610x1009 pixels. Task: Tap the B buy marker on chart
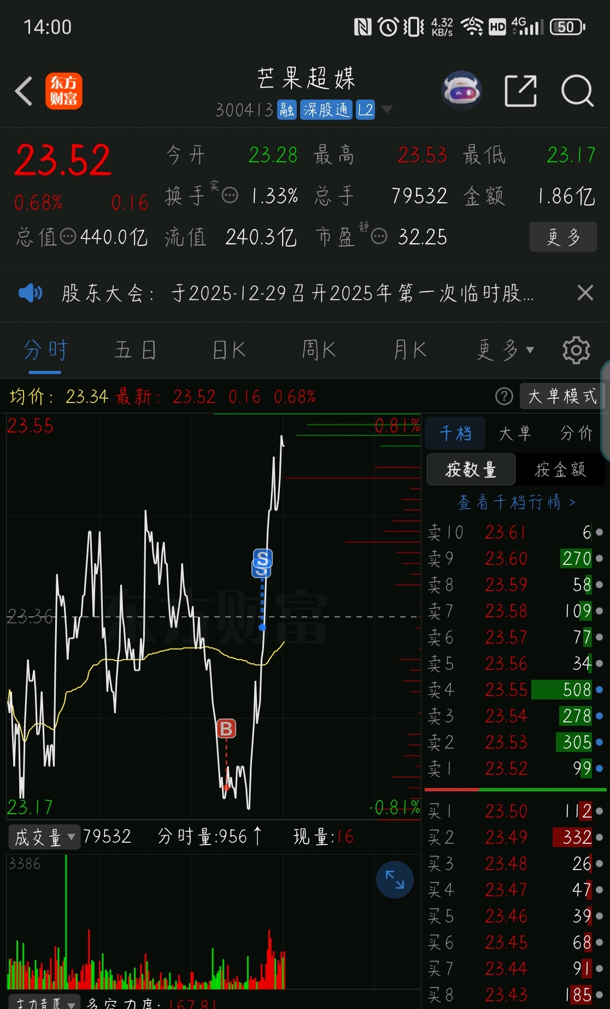226,728
